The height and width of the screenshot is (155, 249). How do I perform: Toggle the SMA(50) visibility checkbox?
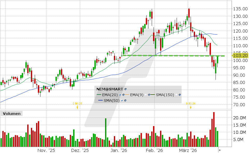click(x=122, y=100)
